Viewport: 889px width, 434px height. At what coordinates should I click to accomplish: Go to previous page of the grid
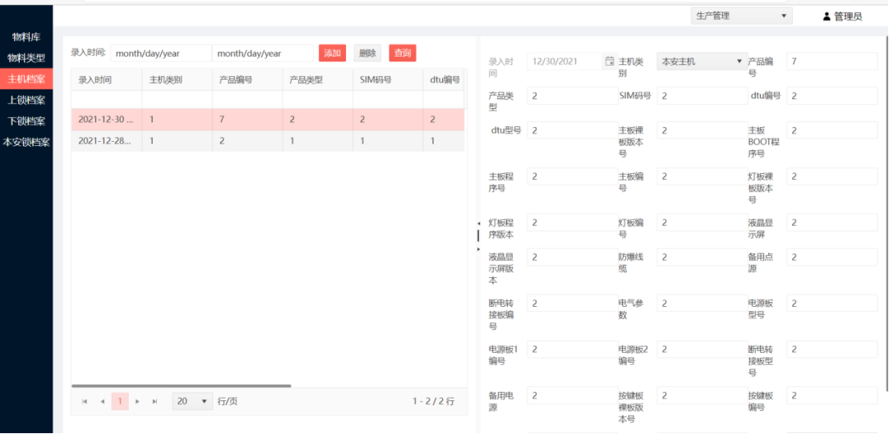point(103,401)
